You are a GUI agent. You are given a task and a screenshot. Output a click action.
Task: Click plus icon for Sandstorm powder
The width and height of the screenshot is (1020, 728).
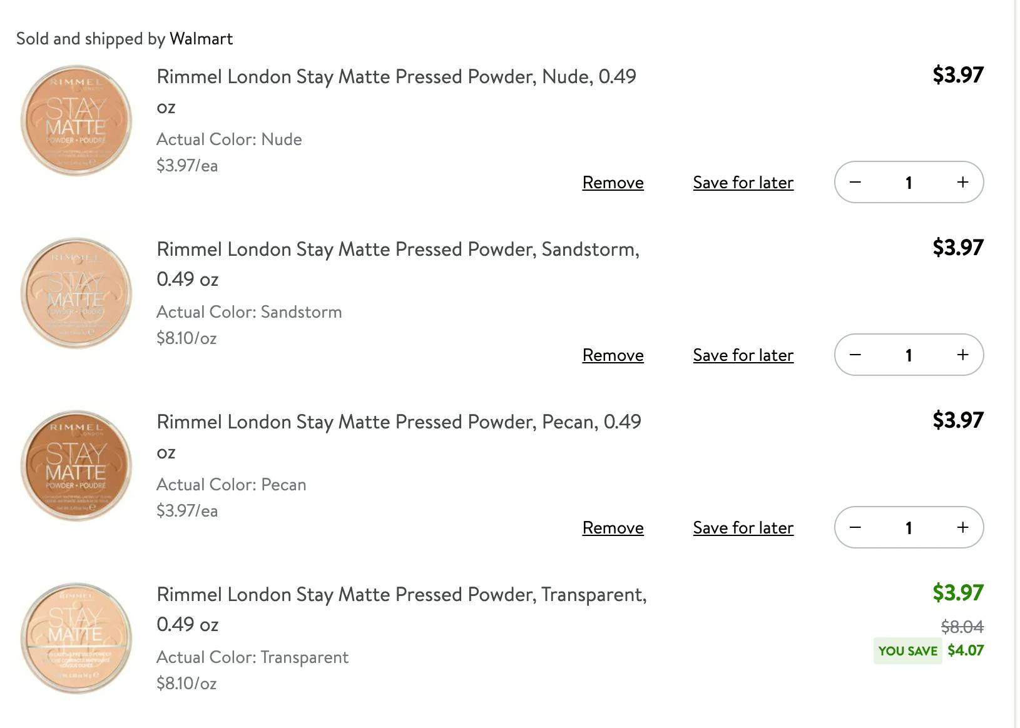tap(962, 355)
